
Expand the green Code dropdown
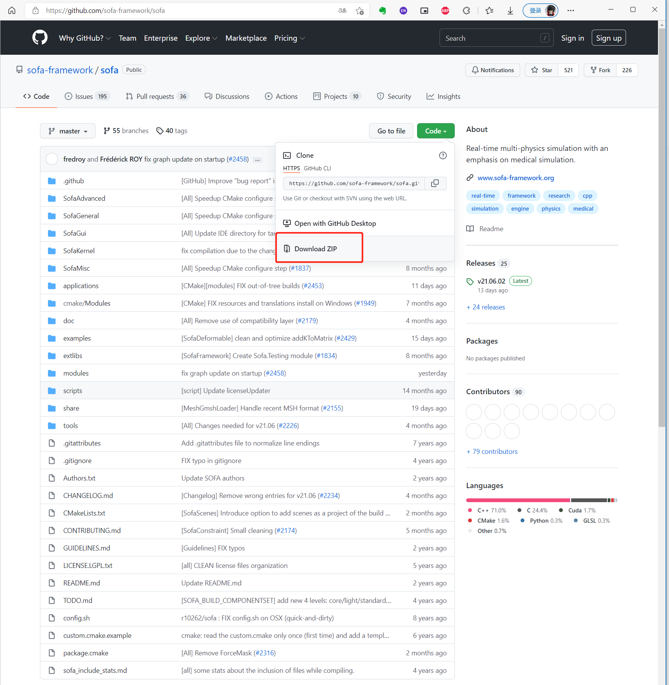coord(435,130)
